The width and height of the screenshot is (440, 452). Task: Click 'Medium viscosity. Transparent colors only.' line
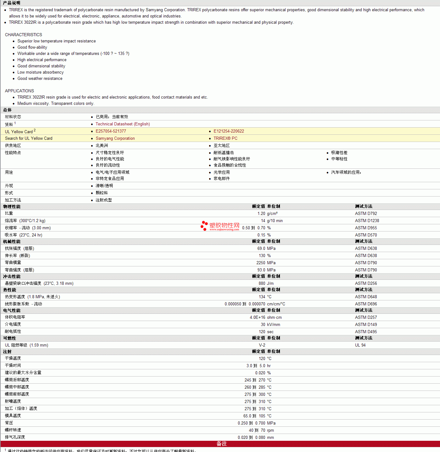pyautogui.click(x=56, y=104)
